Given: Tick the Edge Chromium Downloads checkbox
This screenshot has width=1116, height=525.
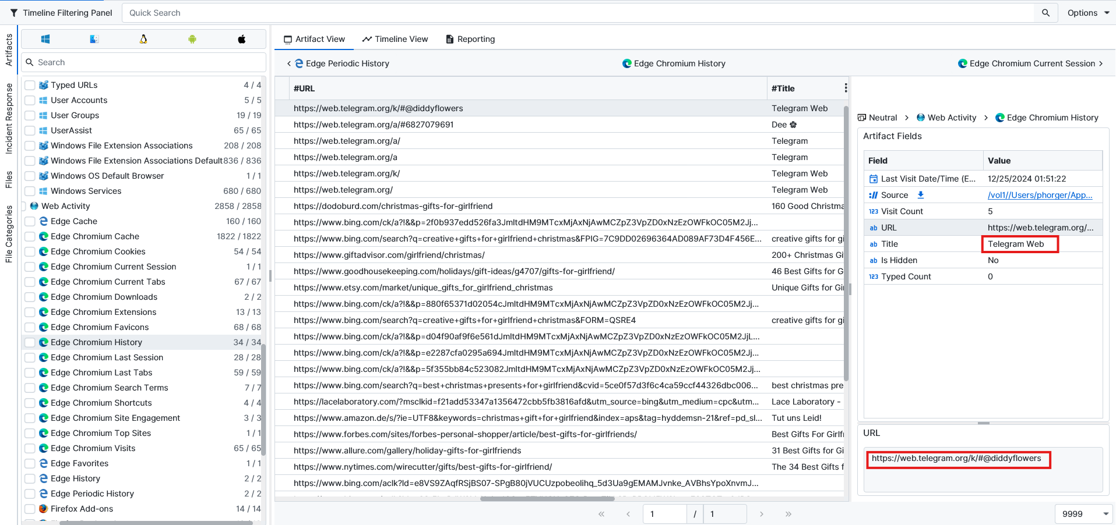Looking at the screenshot, I should [30, 297].
